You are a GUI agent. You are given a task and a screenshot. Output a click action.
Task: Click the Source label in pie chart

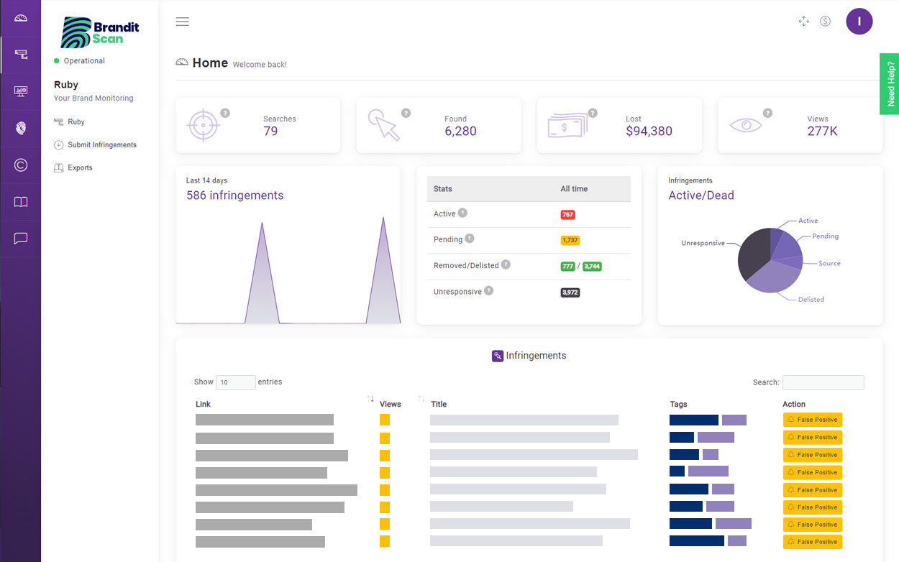click(829, 264)
